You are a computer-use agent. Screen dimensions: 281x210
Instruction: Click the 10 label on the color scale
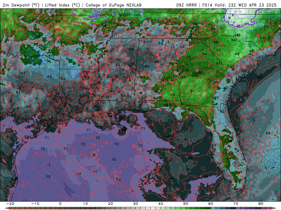pos(85,204)
